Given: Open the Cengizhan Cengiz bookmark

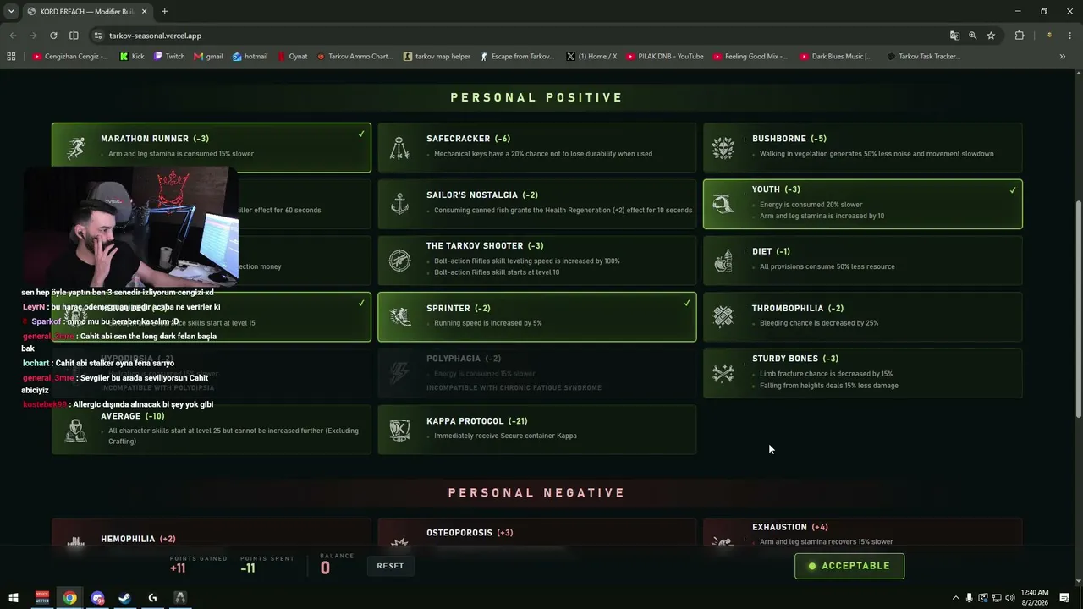Looking at the screenshot, I should click(x=70, y=57).
